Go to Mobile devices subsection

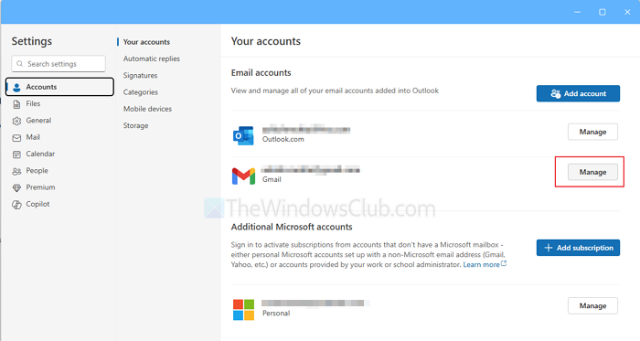(x=147, y=109)
